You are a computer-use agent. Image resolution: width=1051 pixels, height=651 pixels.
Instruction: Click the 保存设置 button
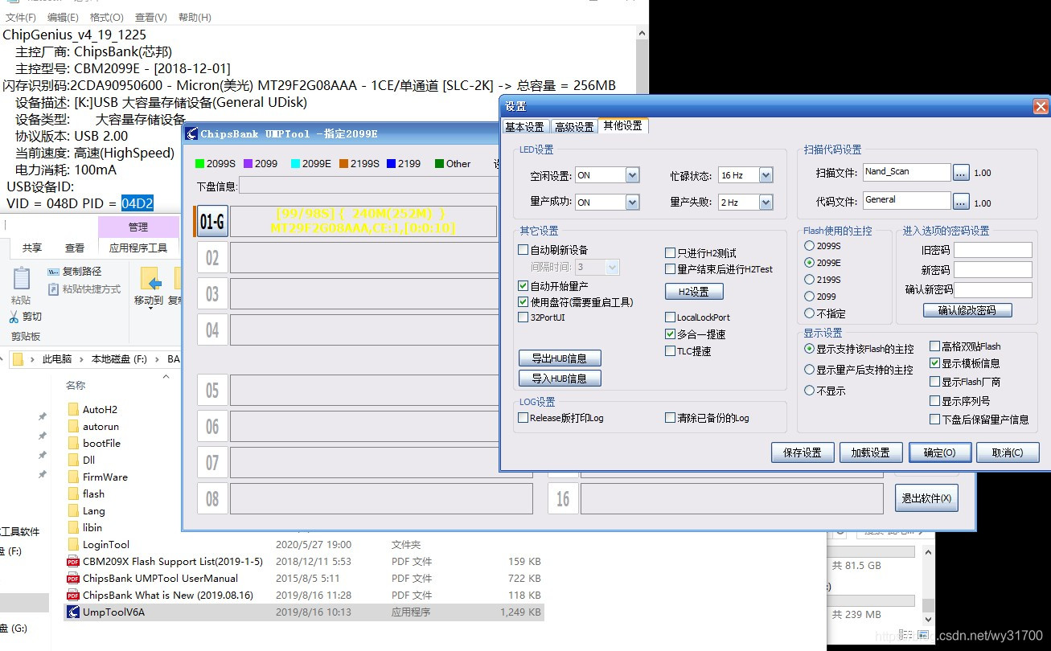[803, 452]
